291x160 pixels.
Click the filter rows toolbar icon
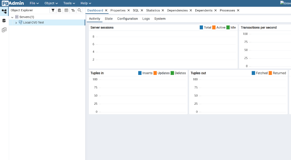tap(53, 11)
